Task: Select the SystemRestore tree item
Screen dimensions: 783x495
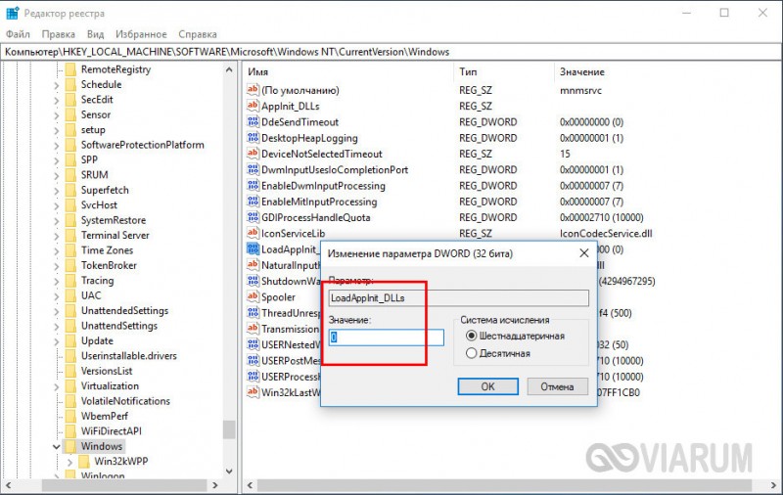Action: pos(114,220)
